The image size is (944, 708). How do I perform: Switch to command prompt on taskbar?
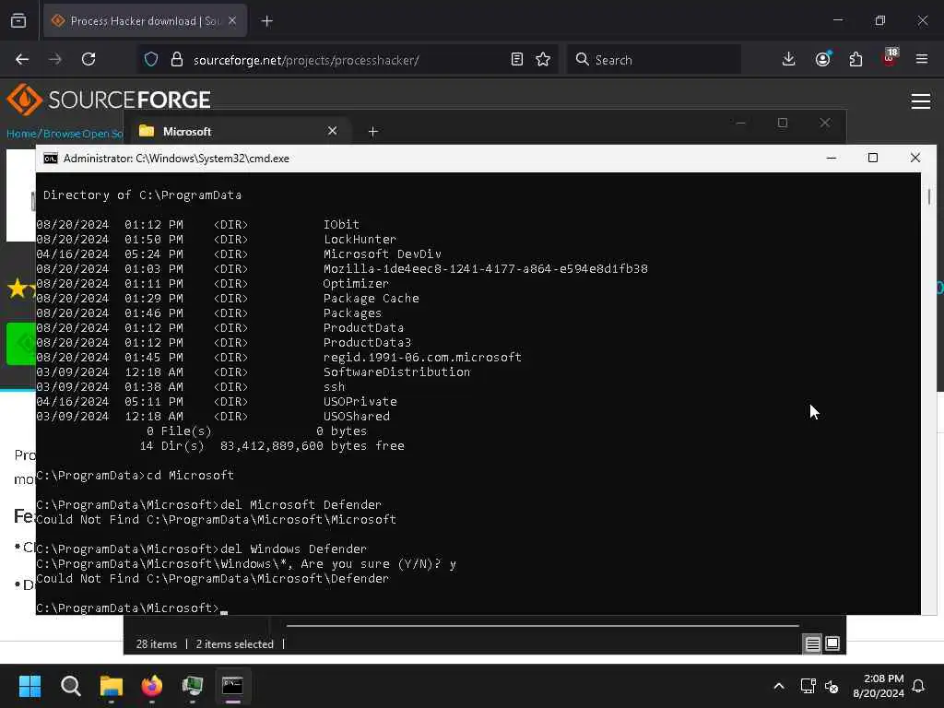click(x=232, y=686)
